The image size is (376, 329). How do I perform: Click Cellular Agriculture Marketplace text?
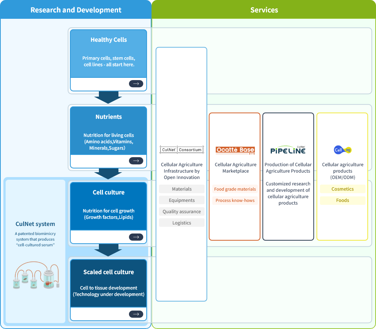pyautogui.click(x=235, y=168)
